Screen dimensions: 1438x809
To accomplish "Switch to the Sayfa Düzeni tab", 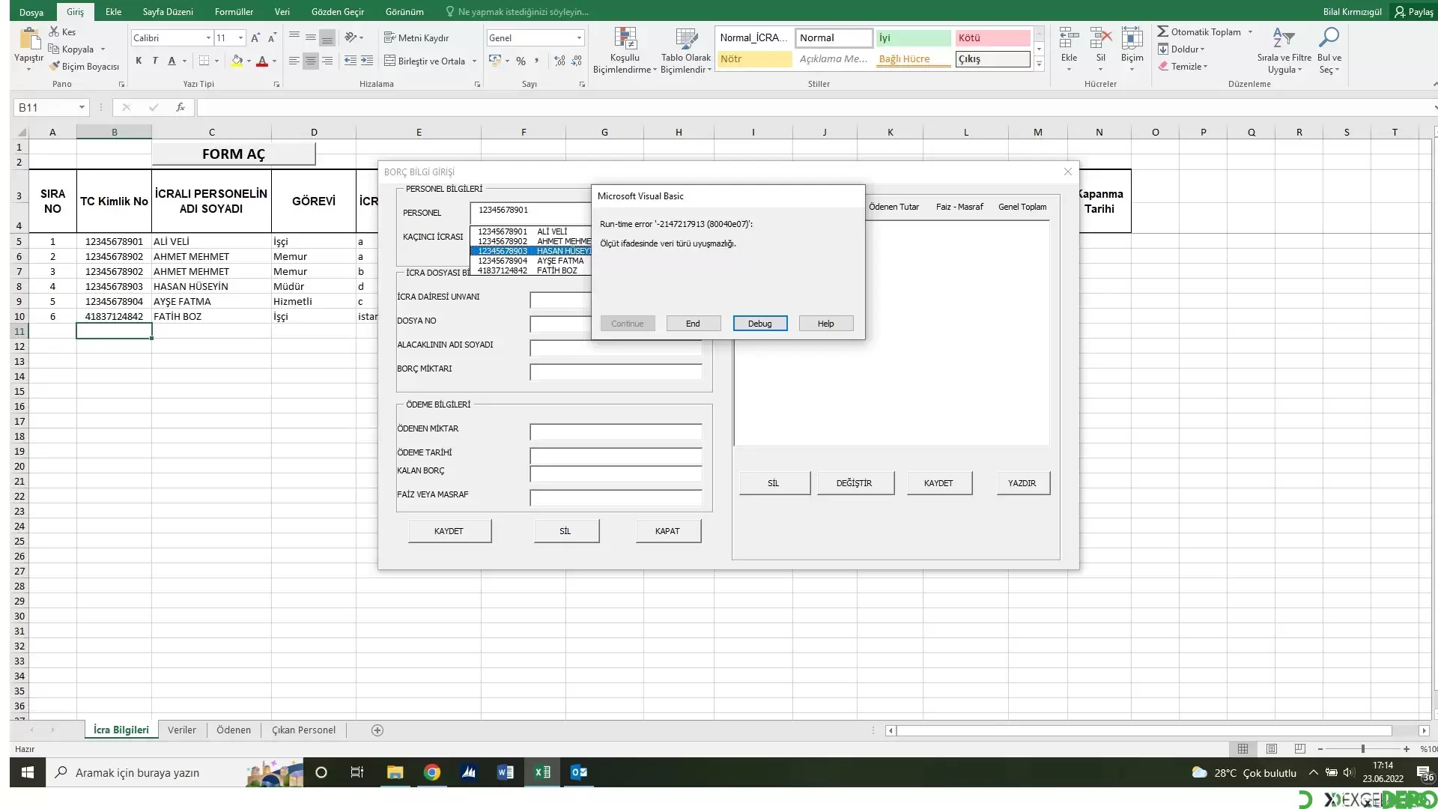I will pos(168,12).
